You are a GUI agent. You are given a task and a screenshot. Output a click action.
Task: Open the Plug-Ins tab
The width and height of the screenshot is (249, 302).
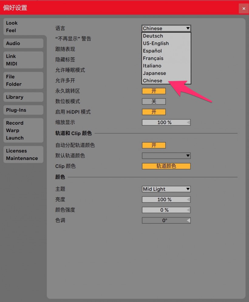click(23, 110)
